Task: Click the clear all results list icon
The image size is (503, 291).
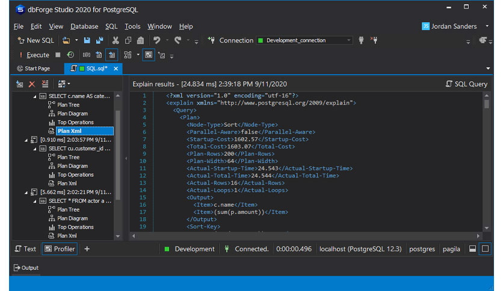Action: (45, 84)
